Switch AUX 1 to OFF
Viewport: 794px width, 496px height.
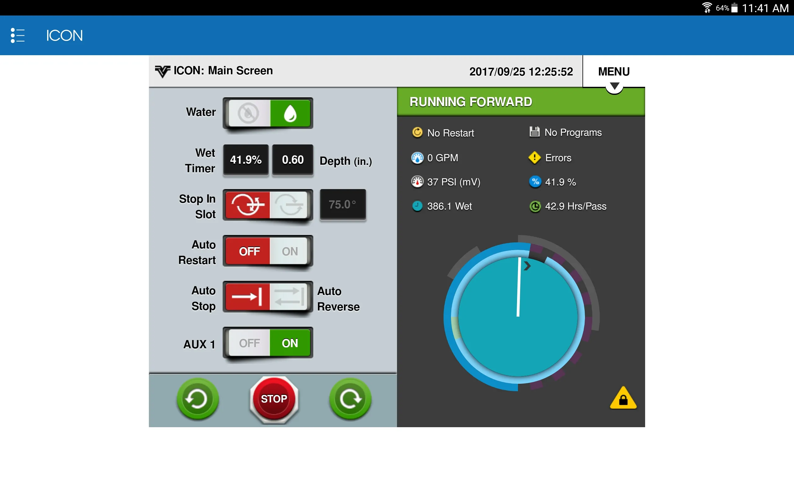(249, 343)
